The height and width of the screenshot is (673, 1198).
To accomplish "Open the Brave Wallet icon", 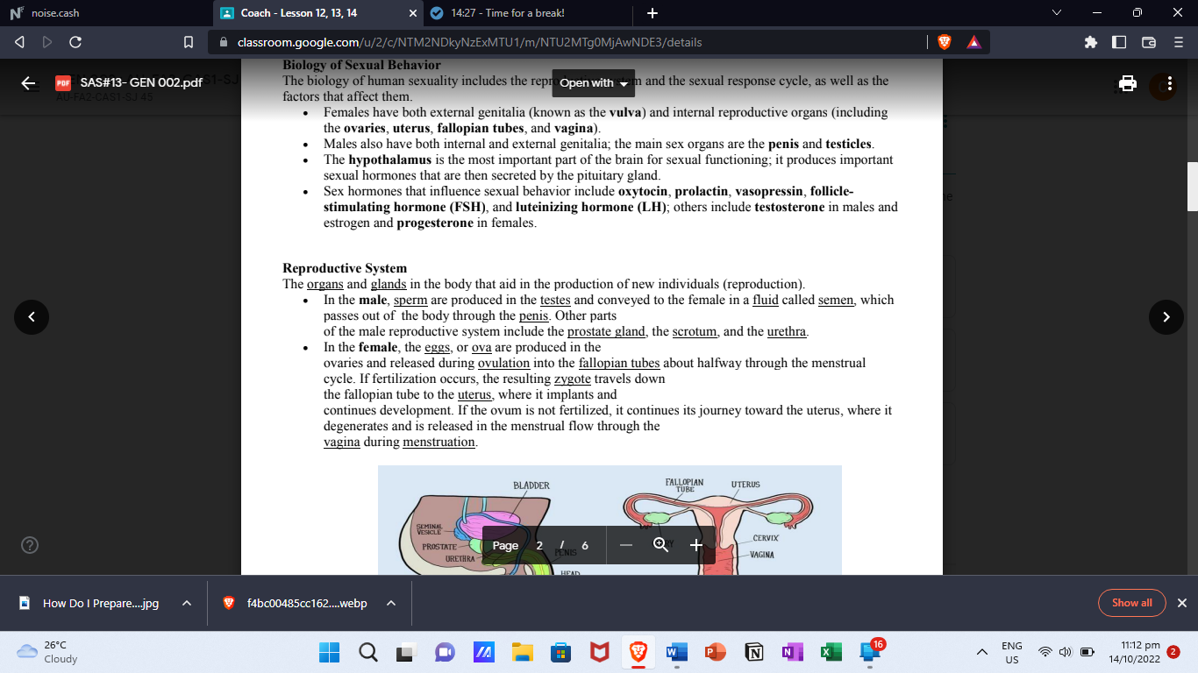I will pos(1149,42).
